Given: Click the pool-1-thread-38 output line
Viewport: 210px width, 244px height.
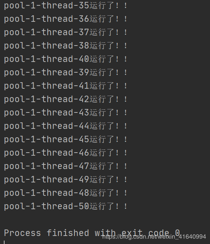Looking at the screenshot, I should (66, 46).
